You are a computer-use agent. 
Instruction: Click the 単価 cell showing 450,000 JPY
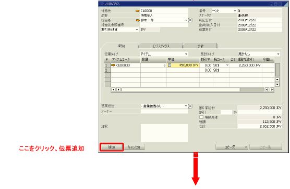pyautogui.click(x=183, y=65)
